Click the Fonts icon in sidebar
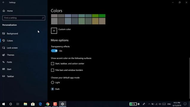Image resolution: width=190 pixels, height=107 pixels. pyautogui.click(x=4, y=62)
